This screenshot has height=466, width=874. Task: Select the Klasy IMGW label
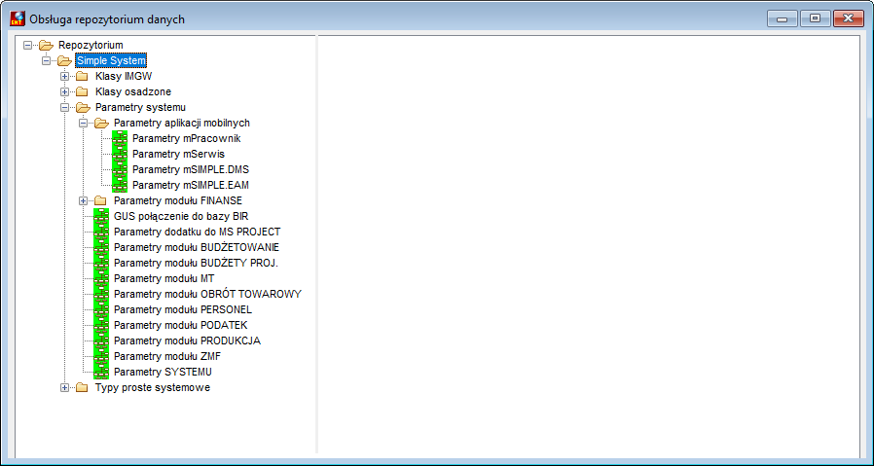click(124, 76)
